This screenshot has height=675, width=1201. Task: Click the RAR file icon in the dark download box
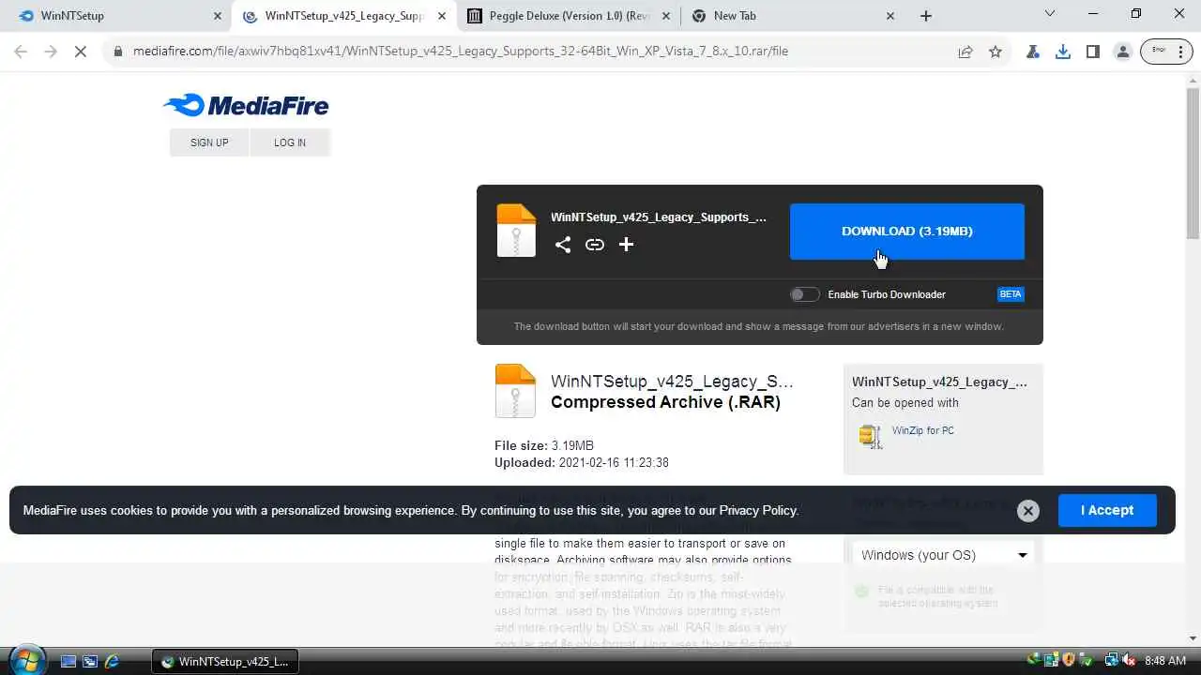(516, 231)
